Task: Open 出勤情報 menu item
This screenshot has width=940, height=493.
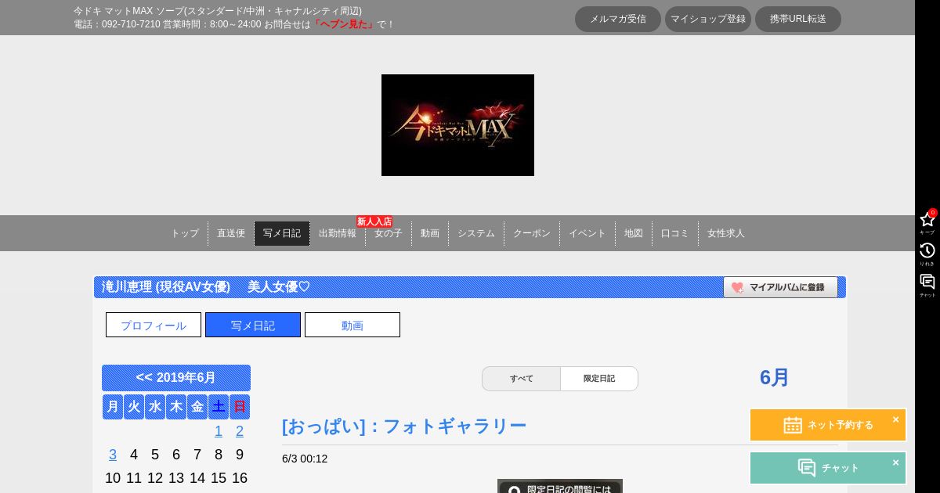Action: (338, 233)
